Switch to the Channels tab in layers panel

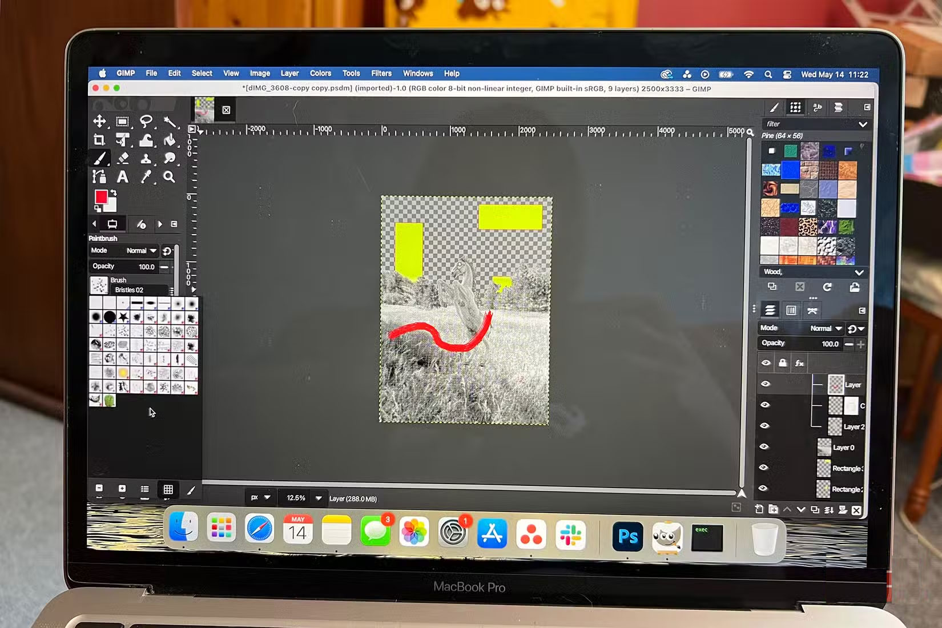791,310
